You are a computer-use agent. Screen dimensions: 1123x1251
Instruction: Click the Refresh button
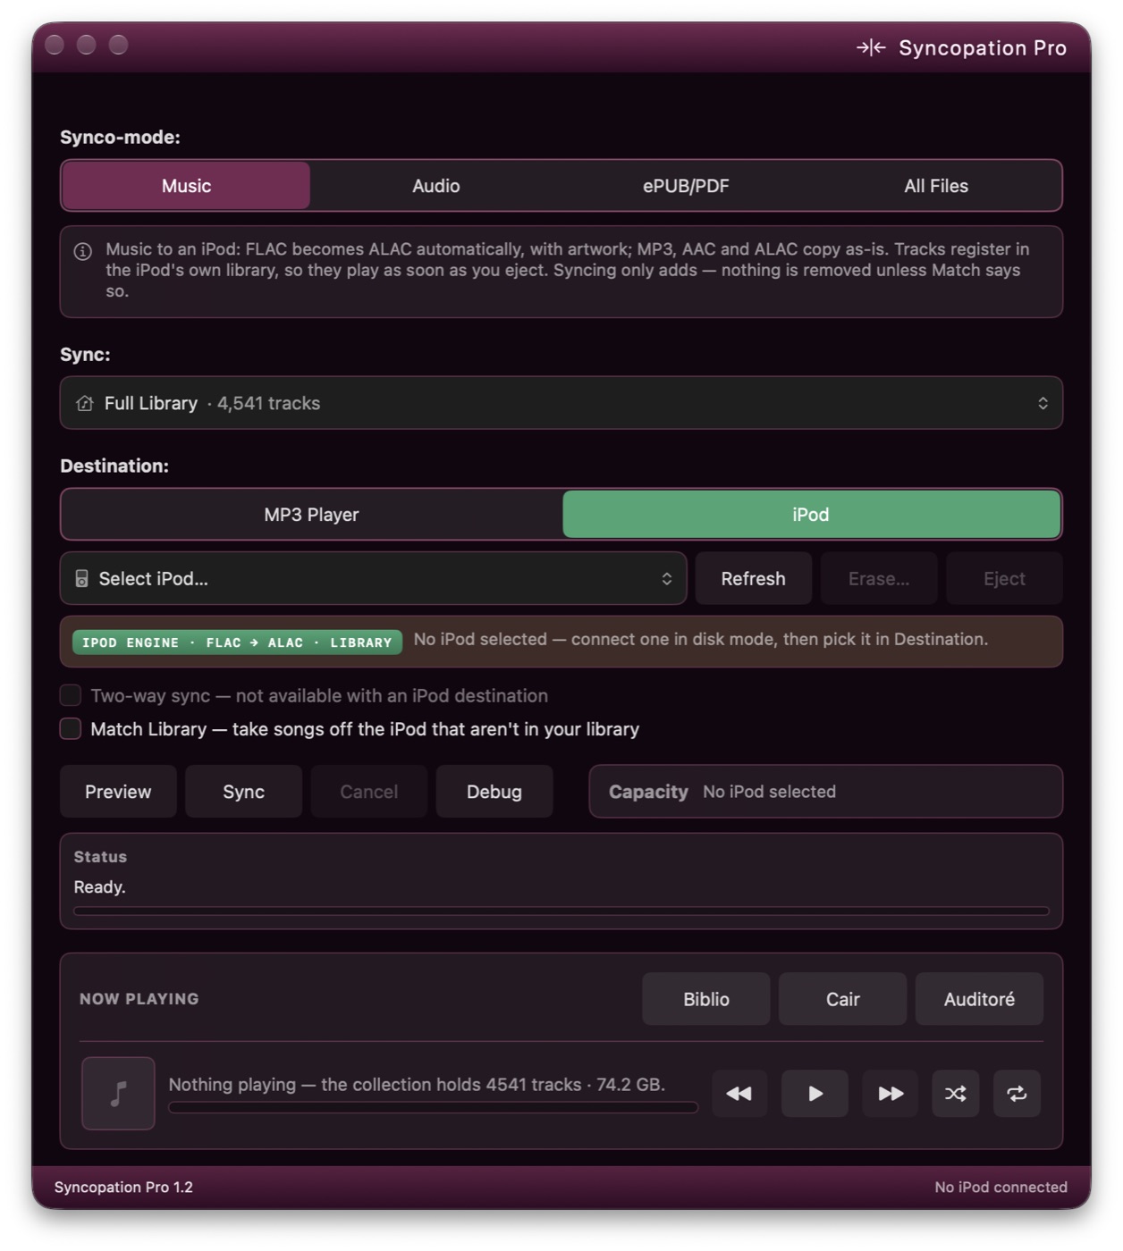coord(753,579)
